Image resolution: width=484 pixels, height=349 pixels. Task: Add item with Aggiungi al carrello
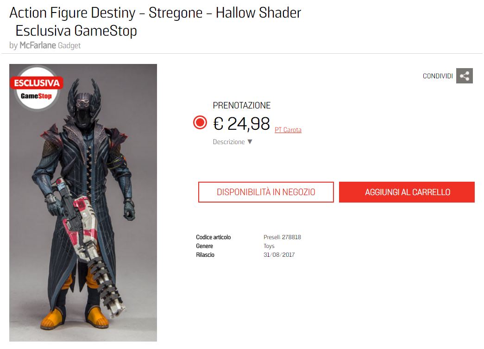coord(407,192)
